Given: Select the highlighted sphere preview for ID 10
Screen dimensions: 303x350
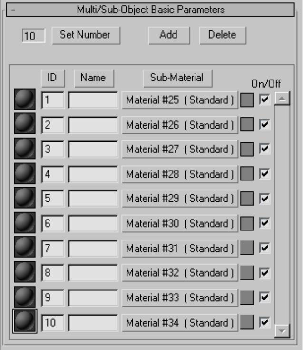Looking at the screenshot, I should tap(25, 322).
